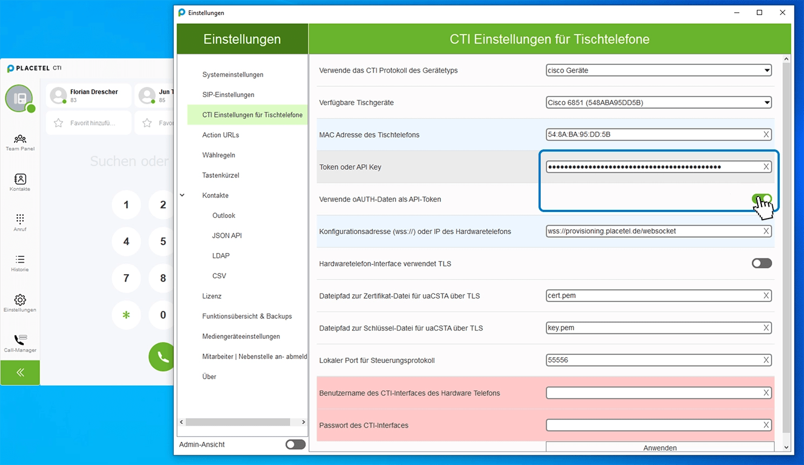Viewport: 804px width, 465px height.
Task: Click Florian Drescher contact avatar
Action: [x=58, y=95]
